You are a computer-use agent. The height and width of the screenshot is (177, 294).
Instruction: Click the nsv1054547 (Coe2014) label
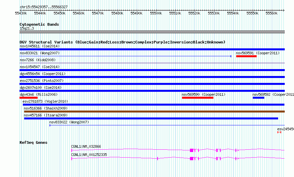pos(40,67)
